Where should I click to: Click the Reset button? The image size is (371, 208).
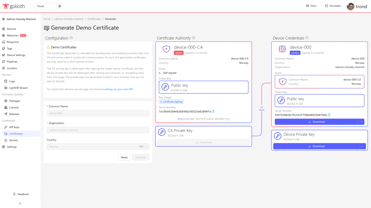click(x=124, y=157)
